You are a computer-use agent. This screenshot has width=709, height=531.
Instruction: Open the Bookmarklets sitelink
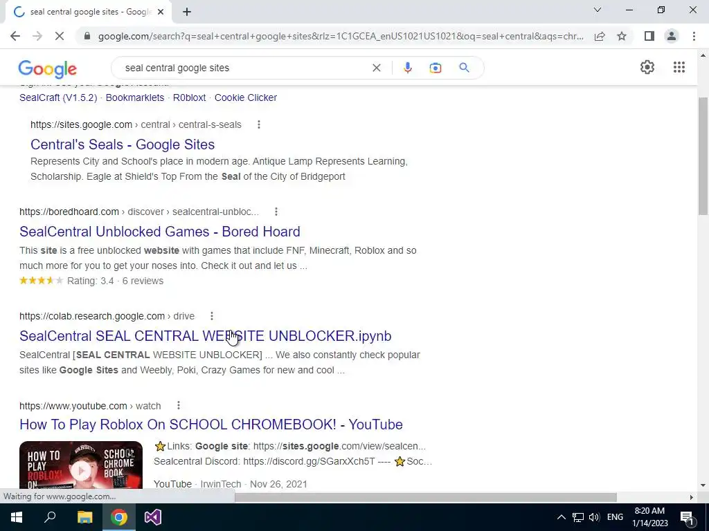(135, 97)
